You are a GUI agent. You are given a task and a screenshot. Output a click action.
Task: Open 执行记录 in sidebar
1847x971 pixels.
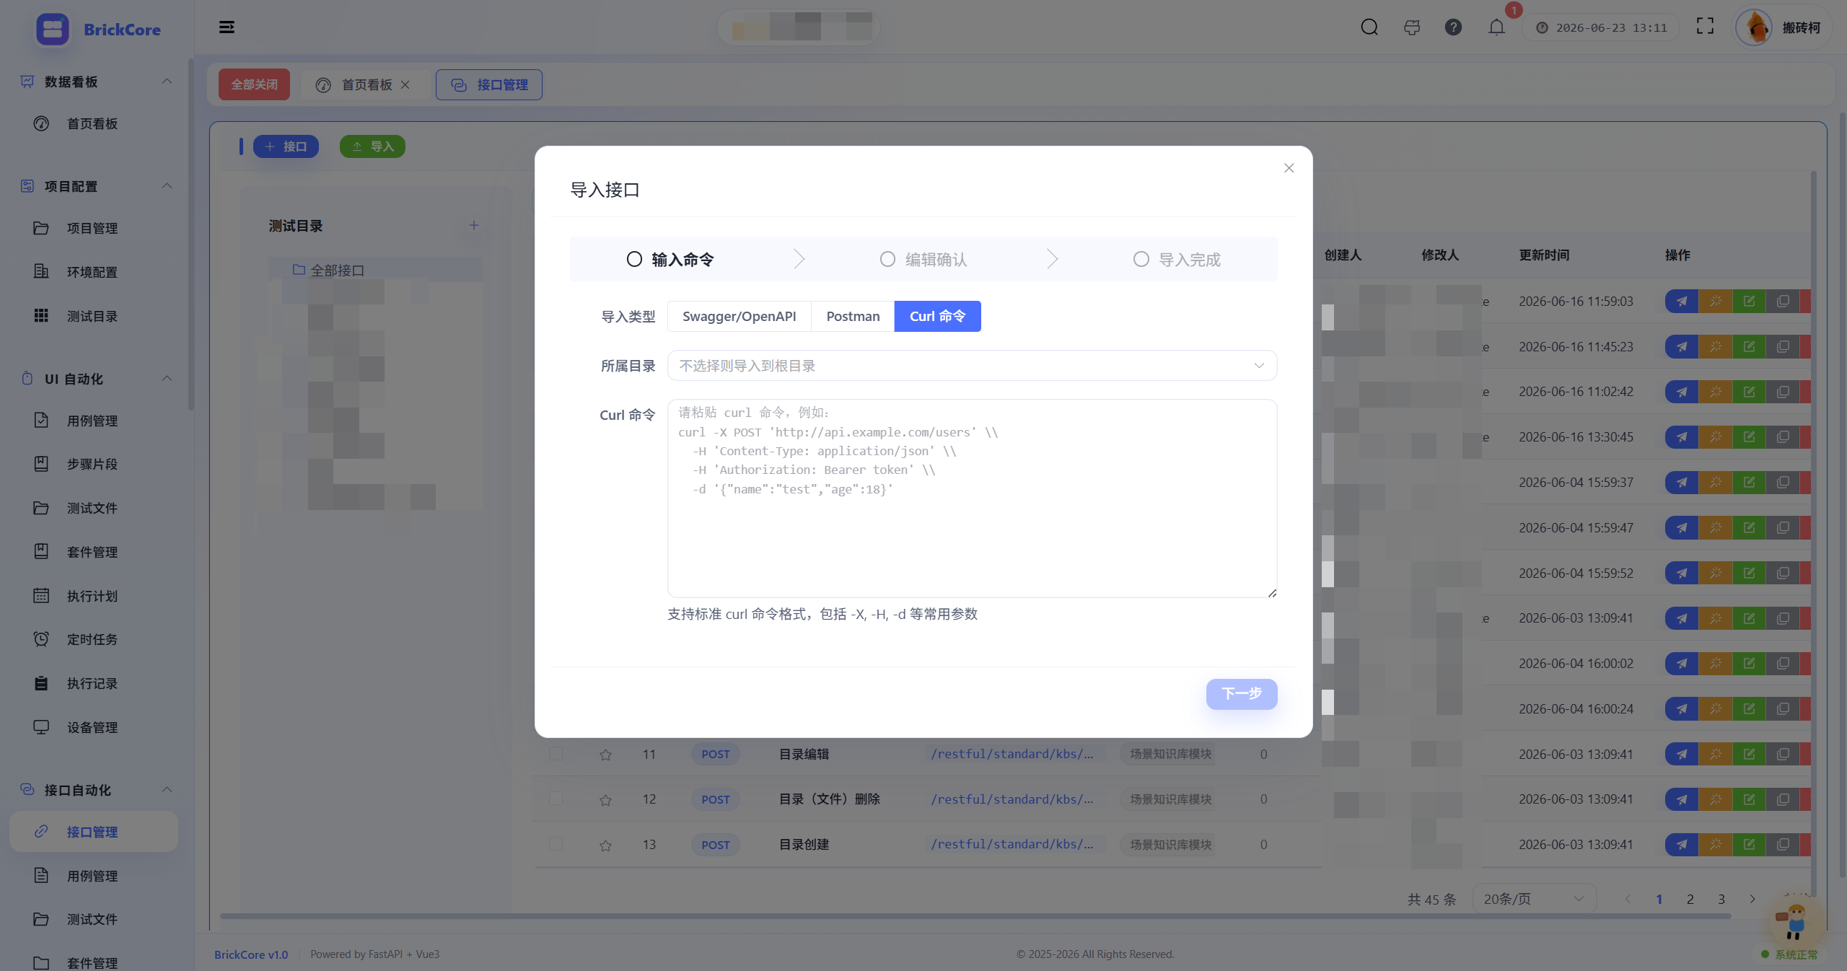pos(92,684)
